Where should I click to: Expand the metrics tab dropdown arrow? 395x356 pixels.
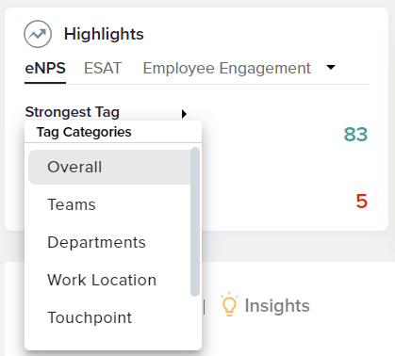331,67
